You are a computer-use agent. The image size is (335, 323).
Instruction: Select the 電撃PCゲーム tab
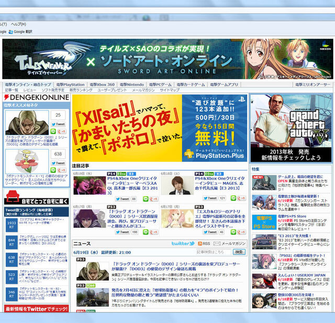pyautogui.click(x=160, y=85)
